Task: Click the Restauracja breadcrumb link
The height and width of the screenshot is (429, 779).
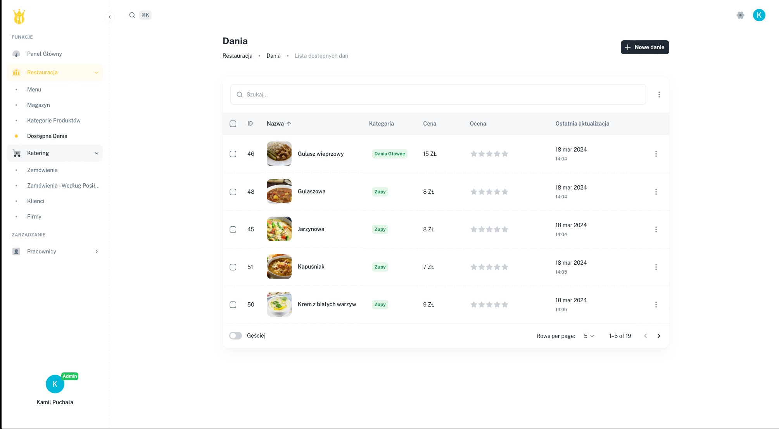Action: 237,56
